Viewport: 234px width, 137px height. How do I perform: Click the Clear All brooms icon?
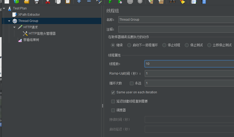tap(161, 2)
